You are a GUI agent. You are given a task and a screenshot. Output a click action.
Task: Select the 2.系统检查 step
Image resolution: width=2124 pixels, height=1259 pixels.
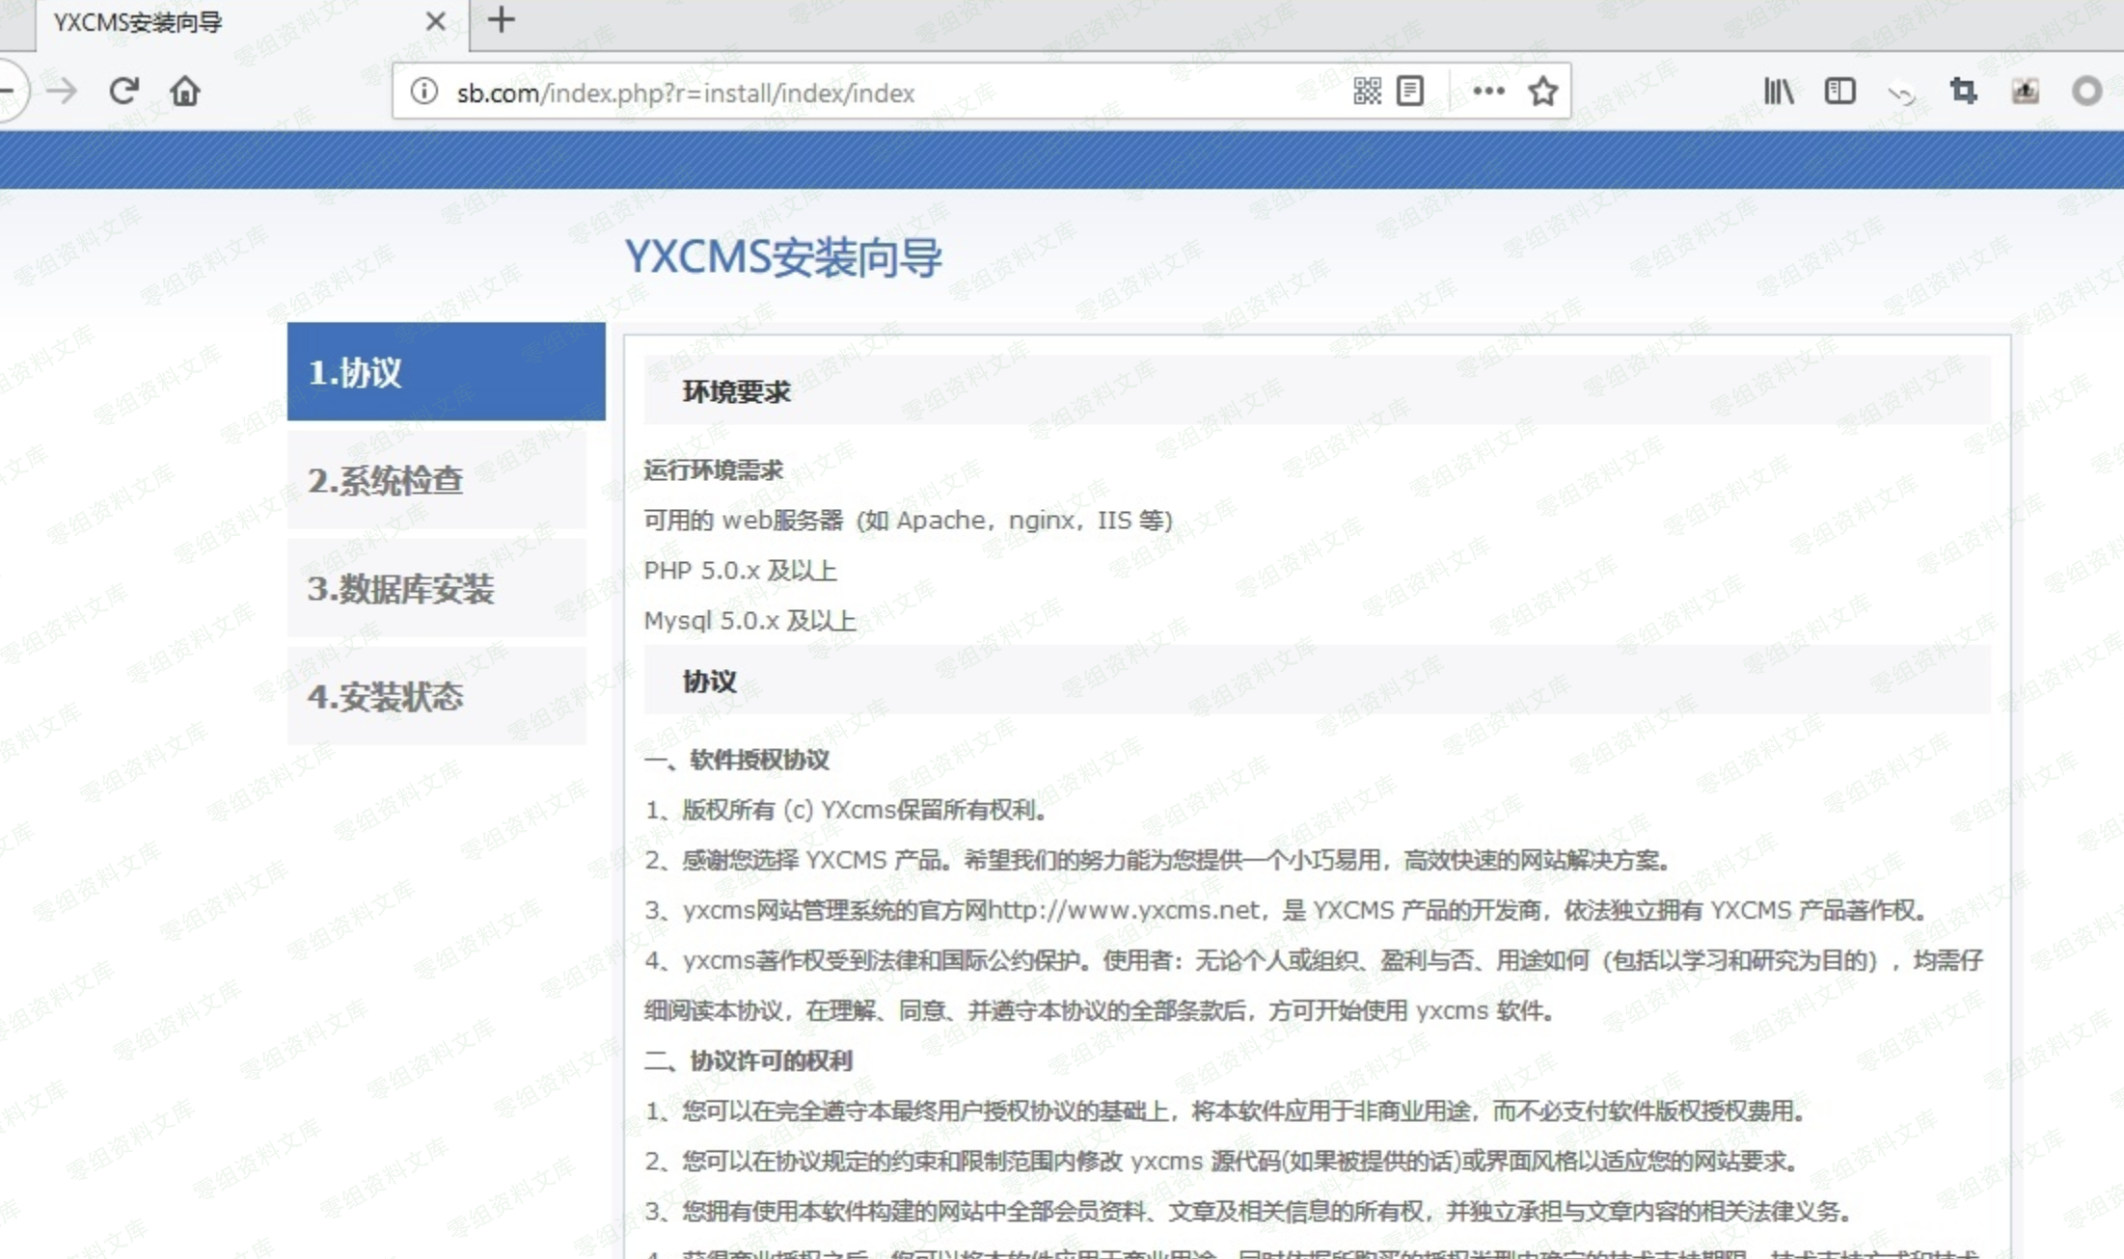pos(436,480)
